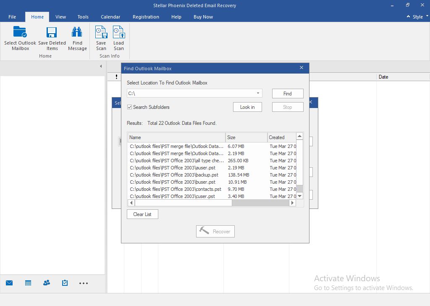Click the 10.91 MB size cell
Screen dimensions: 430x306
237,182
